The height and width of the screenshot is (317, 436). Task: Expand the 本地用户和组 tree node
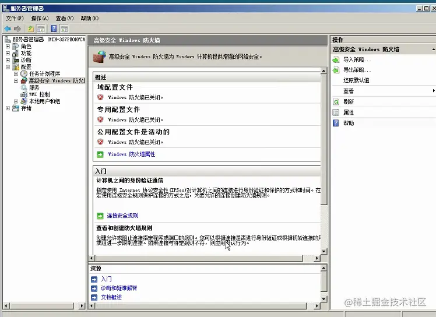[16, 101]
